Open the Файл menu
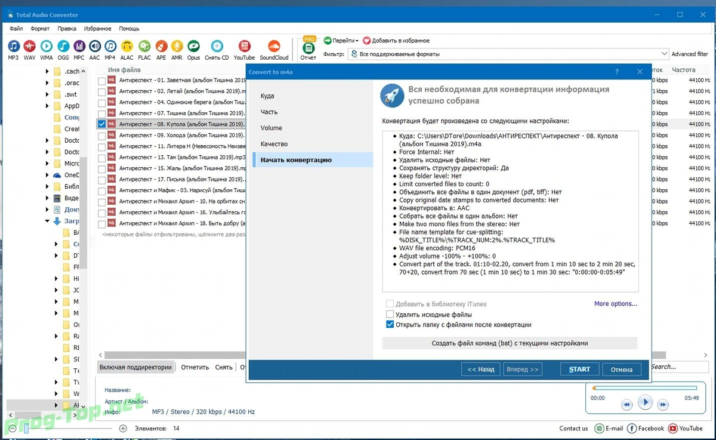 [16, 29]
